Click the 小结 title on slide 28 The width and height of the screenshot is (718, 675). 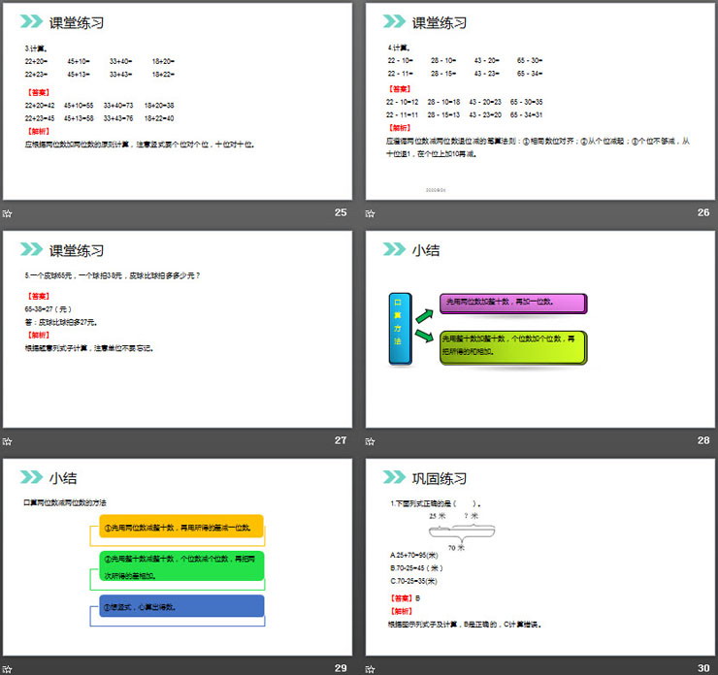[426, 250]
